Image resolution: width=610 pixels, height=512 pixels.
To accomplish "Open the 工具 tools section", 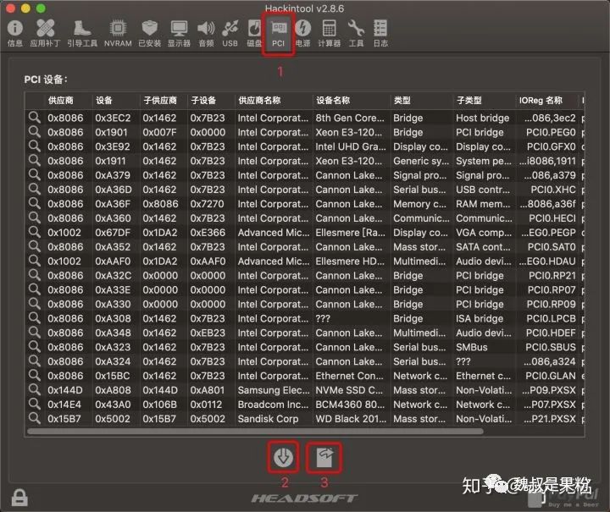I will (x=356, y=33).
